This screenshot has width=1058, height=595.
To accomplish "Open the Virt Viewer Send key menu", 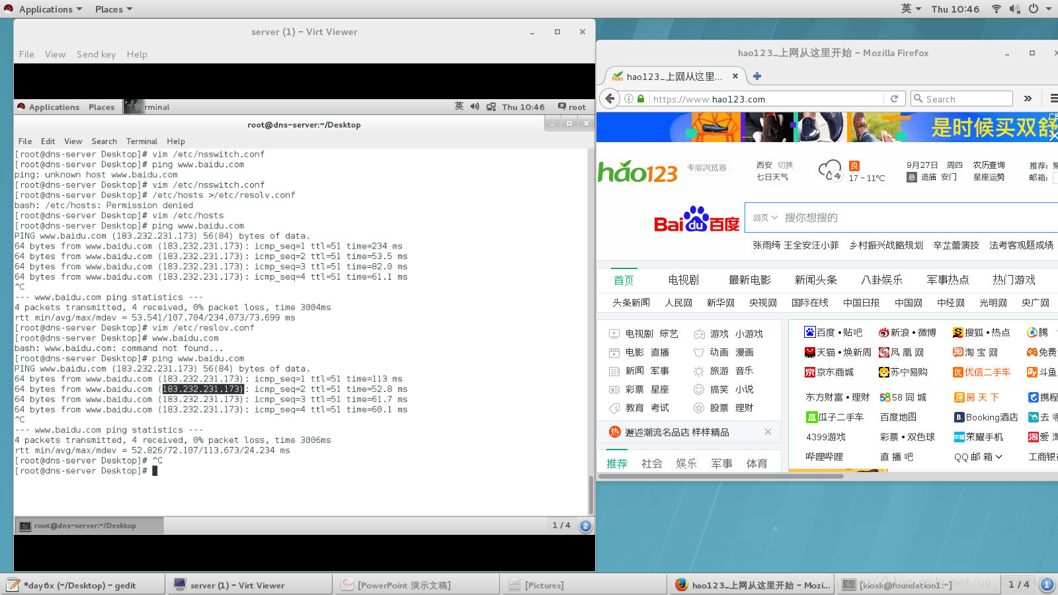I will click(x=96, y=54).
